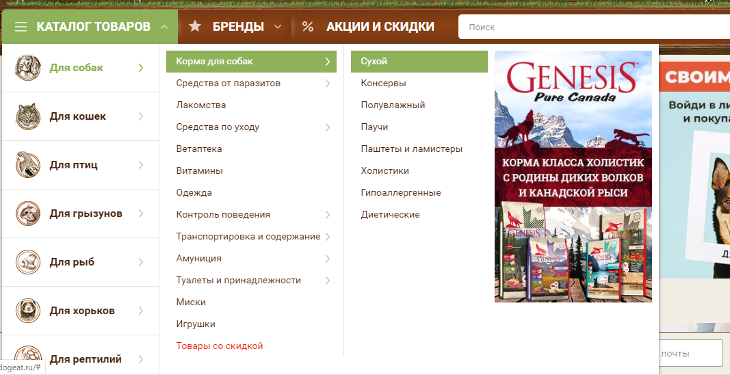This screenshot has width=730, height=375.
Task: Expand chevron next to Для кошек
Action: (x=141, y=116)
